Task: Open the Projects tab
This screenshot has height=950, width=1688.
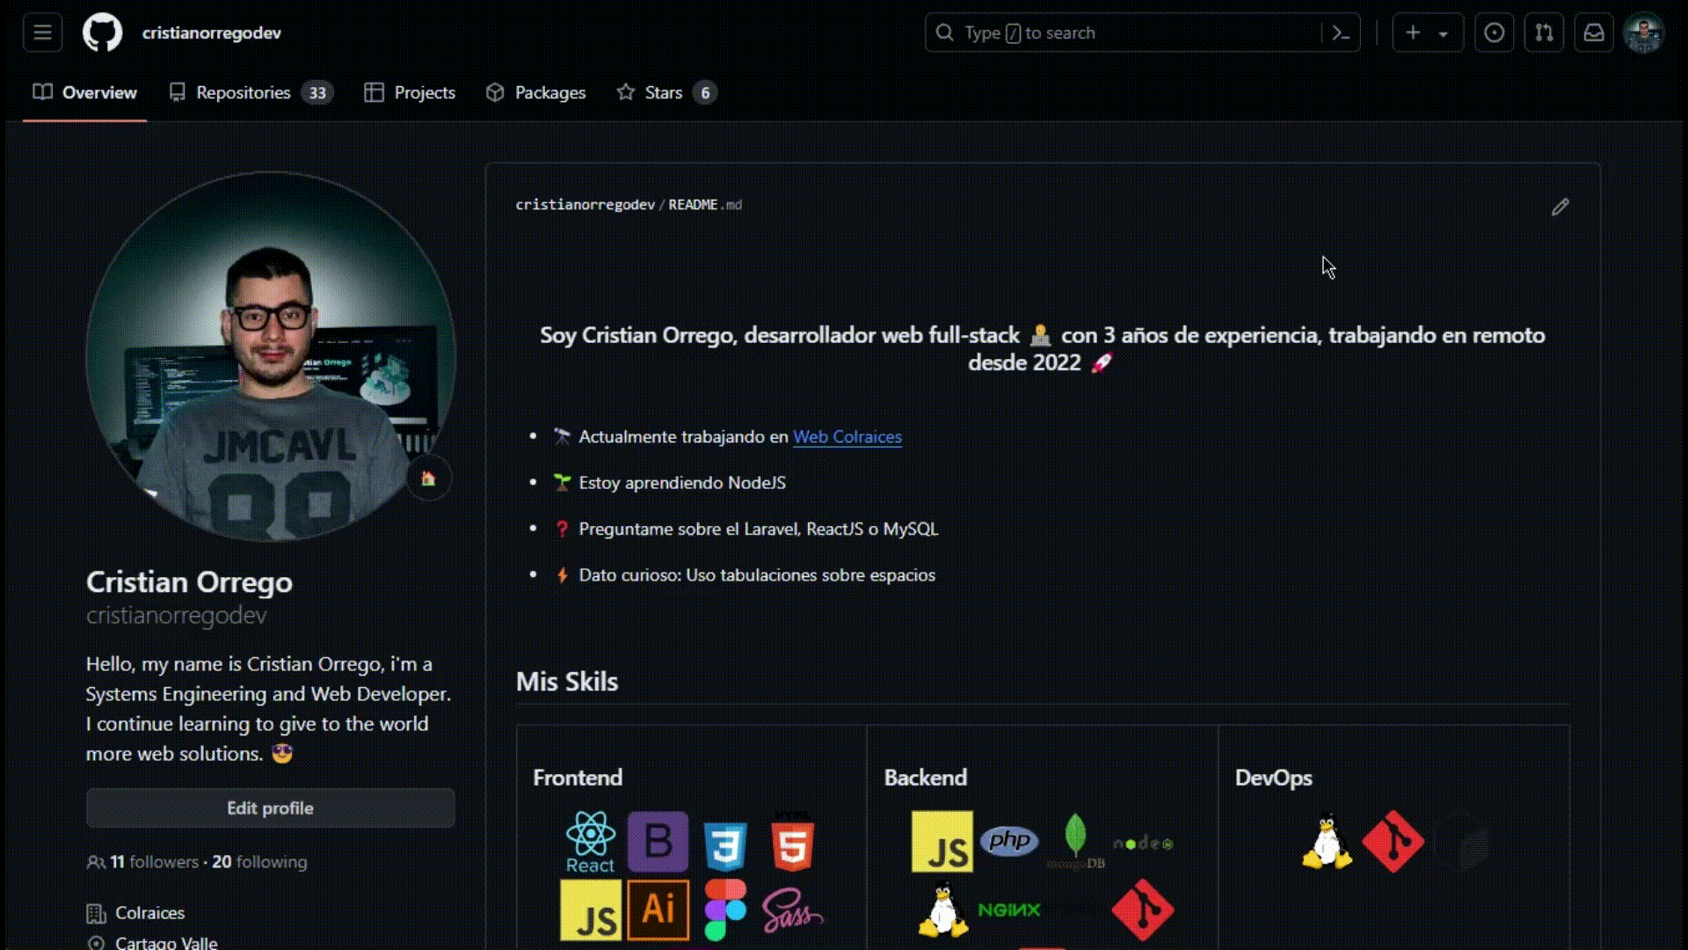Action: 425,92
